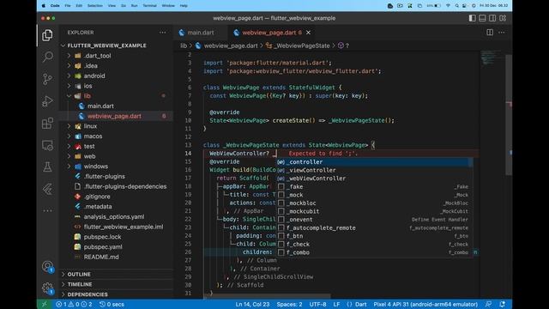This screenshot has width=549, height=309.
Task: Open the Explorer view in activity bar
Action: click(x=48, y=35)
